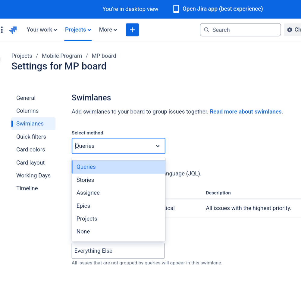The height and width of the screenshot is (287, 301).
Task: Click the search magnifier icon
Action: [206, 30]
